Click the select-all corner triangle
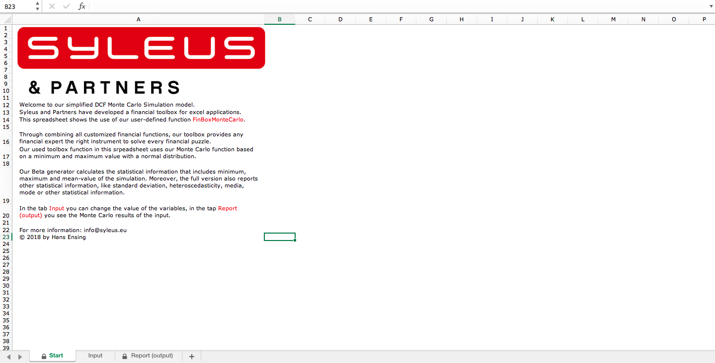This screenshot has width=715, height=363. click(6, 19)
